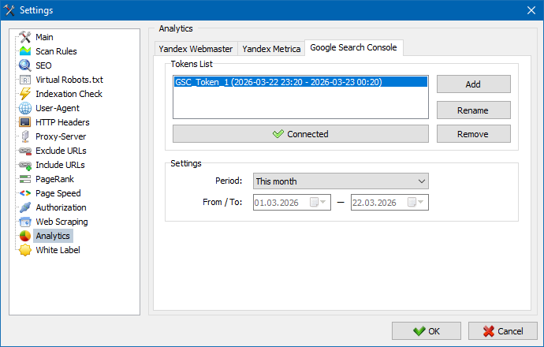The image size is (544, 347).
Task: Select Scan Rules in the sidebar
Action: [x=56, y=51]
